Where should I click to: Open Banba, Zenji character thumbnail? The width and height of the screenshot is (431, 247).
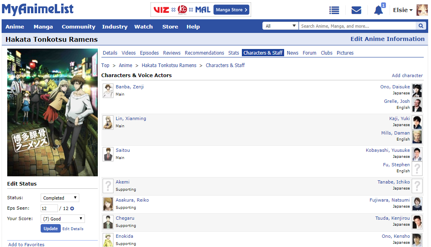click(108, 91)
